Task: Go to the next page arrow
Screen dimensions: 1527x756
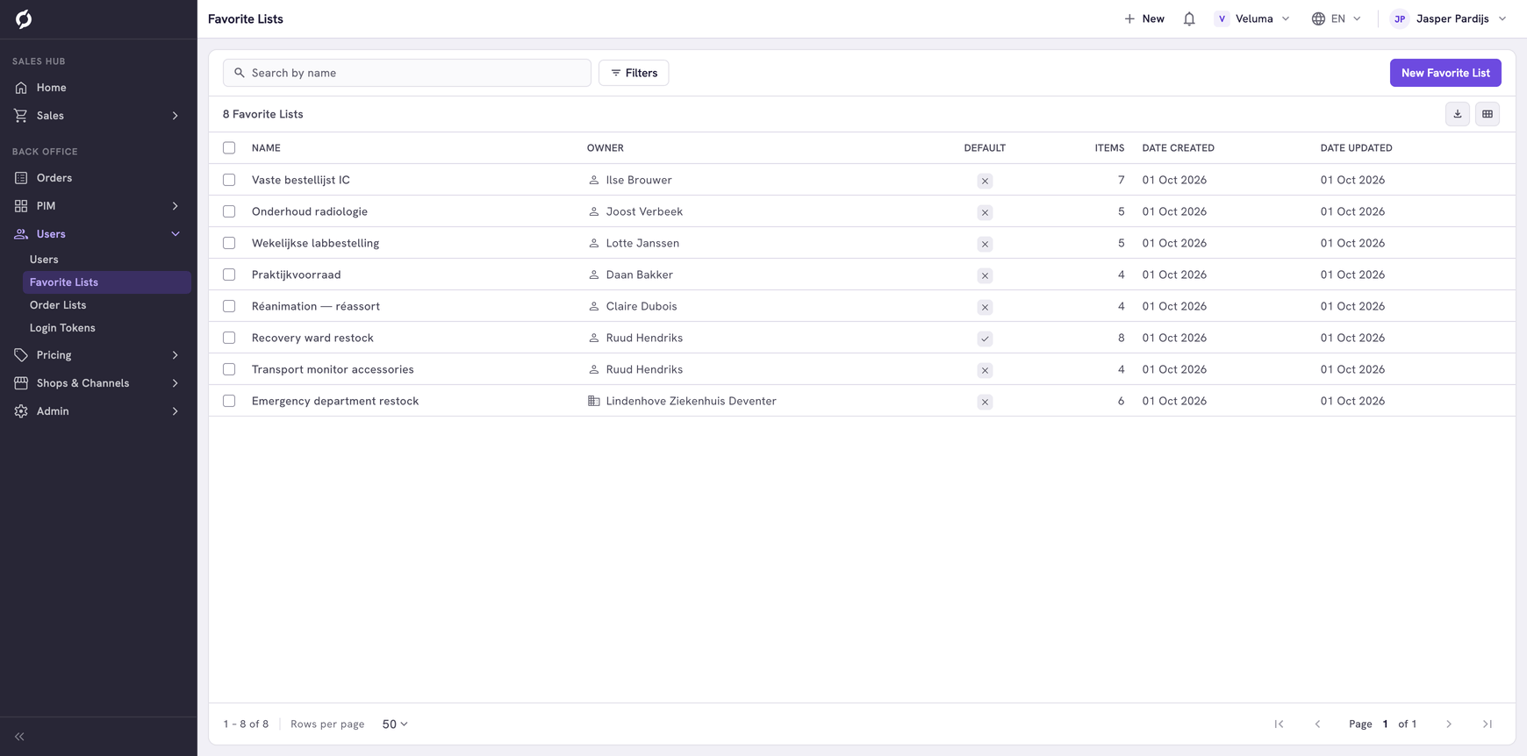Action: coord(1449,724)
